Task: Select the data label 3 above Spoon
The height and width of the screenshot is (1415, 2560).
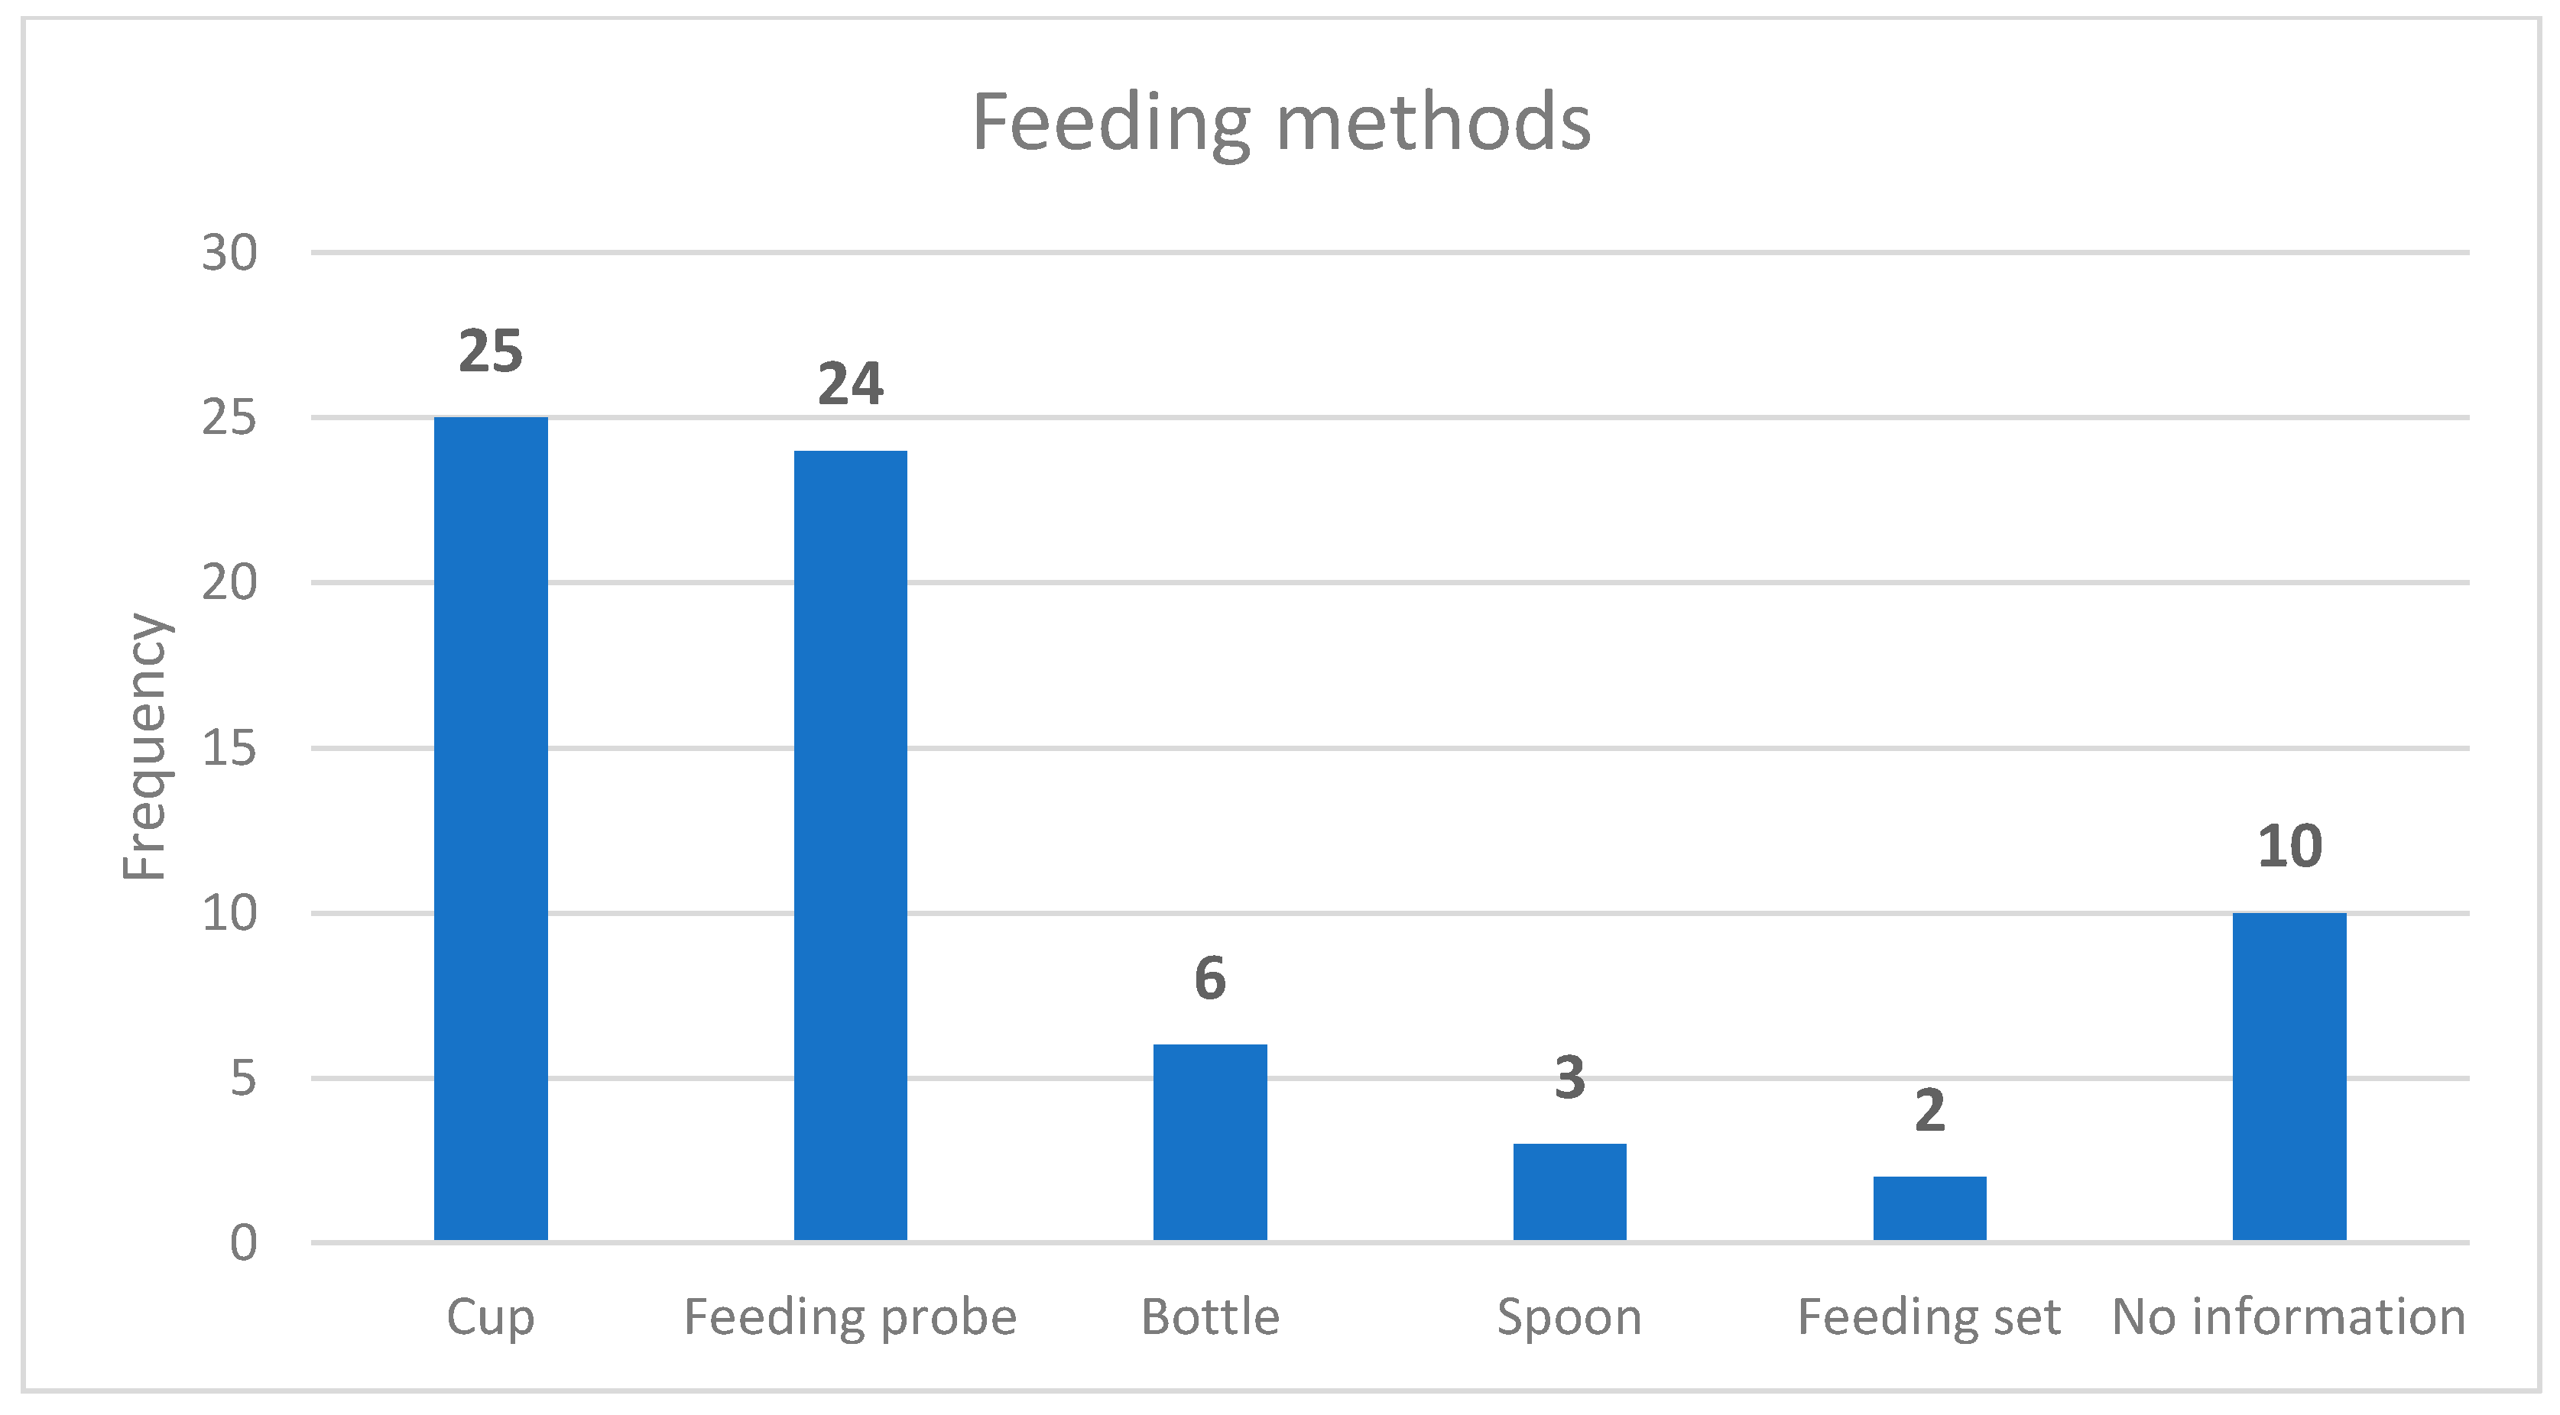Action: [x=1569, y=1077]
